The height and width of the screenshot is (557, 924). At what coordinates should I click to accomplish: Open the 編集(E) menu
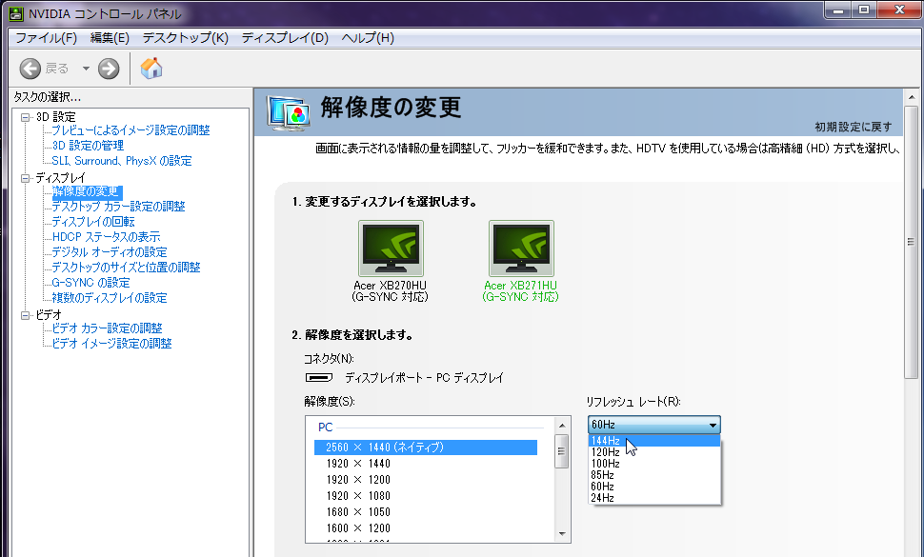[x=109, y=38]
